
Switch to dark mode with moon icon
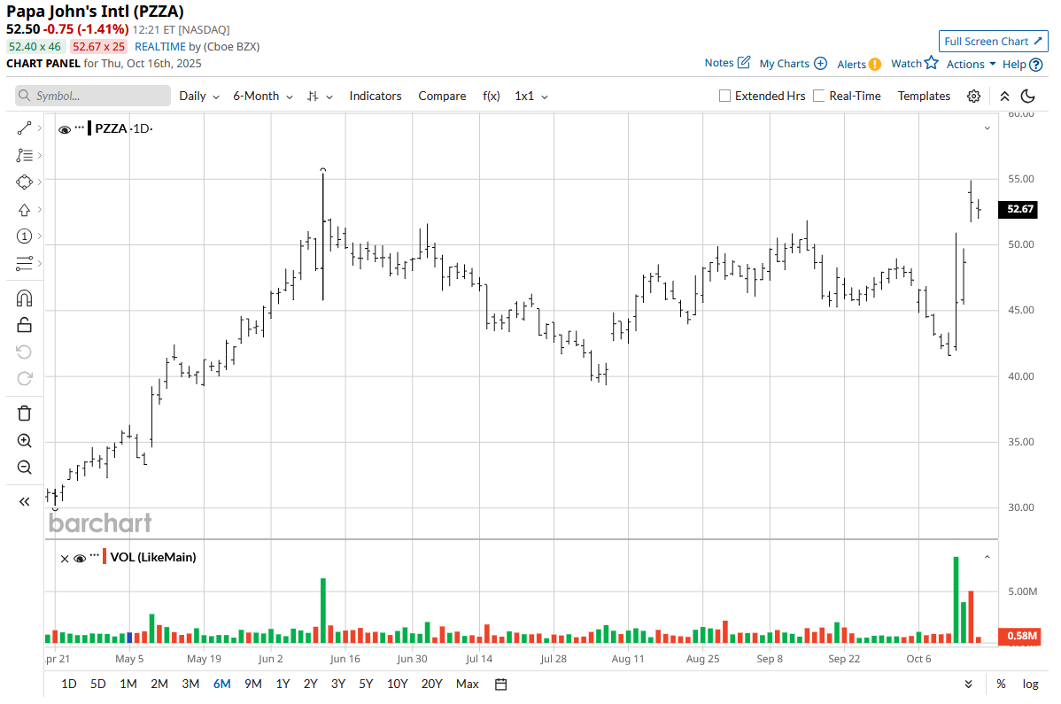coord(1028,96)
